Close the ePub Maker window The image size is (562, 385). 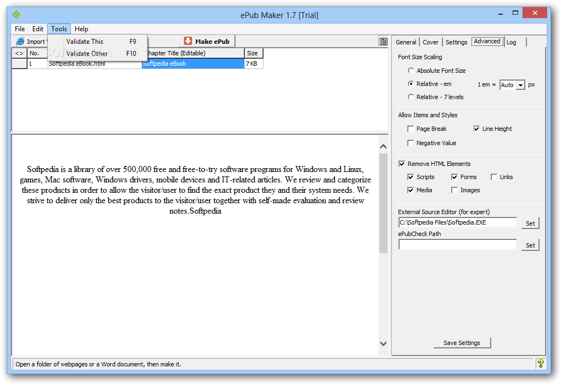[535, 13]
